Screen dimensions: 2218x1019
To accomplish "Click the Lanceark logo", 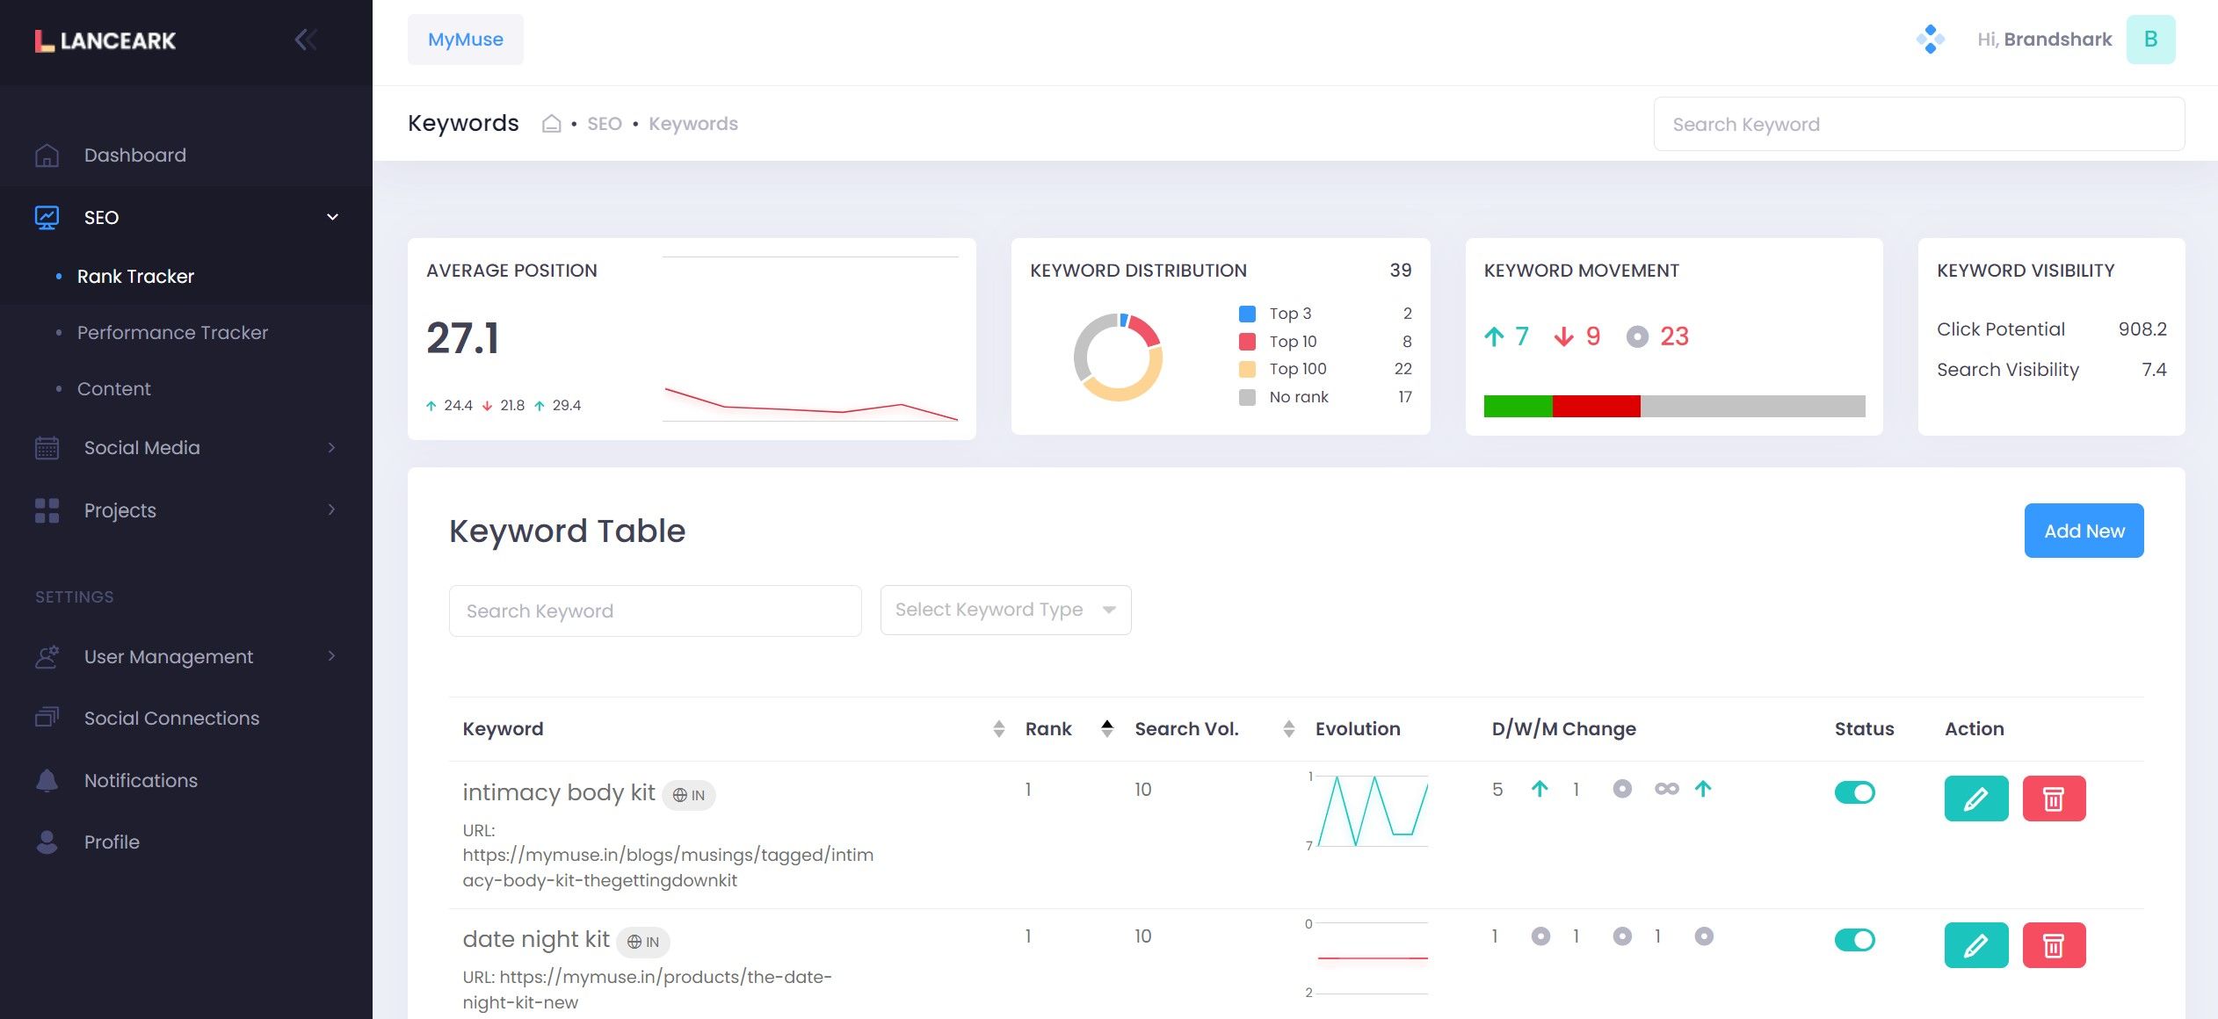I will pyautogui.click(x=105, y=40).
